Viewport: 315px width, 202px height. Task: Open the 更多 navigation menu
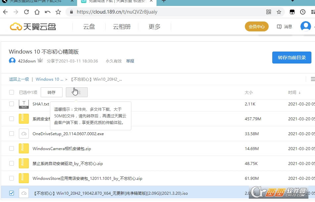[x=155, y=27]
